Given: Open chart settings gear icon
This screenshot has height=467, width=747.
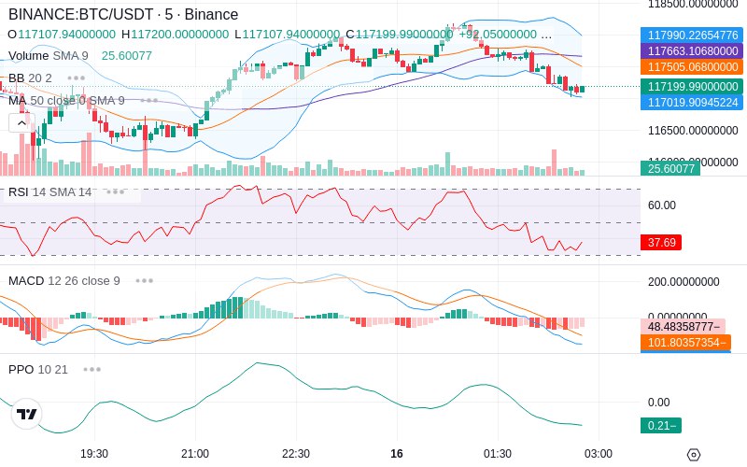Looking at the screenshot, I should [694, 455].
